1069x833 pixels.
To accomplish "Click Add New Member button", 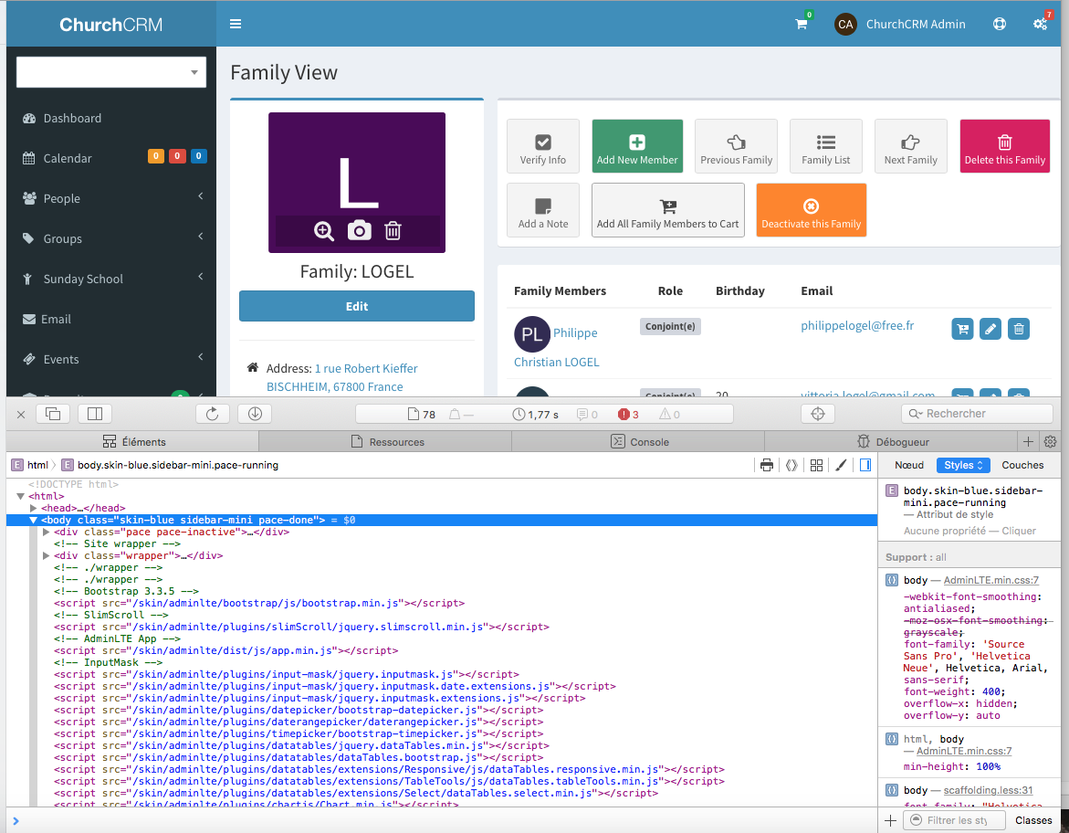I will [637, 146].
